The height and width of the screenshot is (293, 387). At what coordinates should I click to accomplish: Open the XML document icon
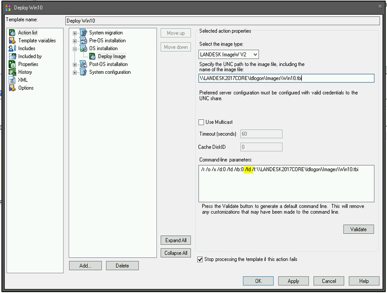[x=12, y=80]
